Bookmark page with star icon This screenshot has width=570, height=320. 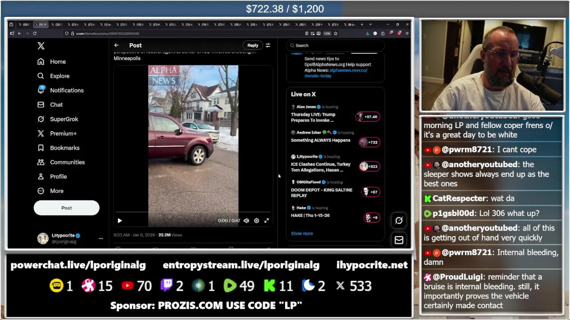pyautogui.click(x=336, y=33)
